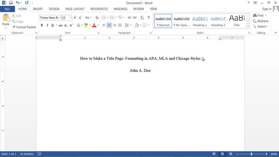The width and height of the screenshot is (279, 157).
Task: Open the Numbering list dropdown
Action: pyautogui.click(x=116, y=18)
